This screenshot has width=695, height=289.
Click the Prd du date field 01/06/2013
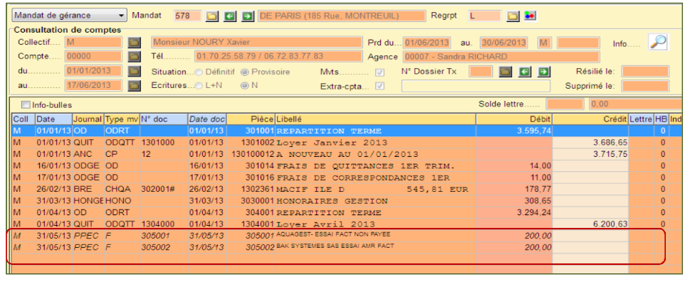(427, 43)
